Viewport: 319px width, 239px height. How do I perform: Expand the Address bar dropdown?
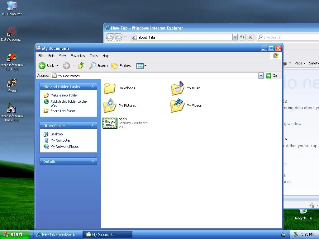tap(261, 76)
